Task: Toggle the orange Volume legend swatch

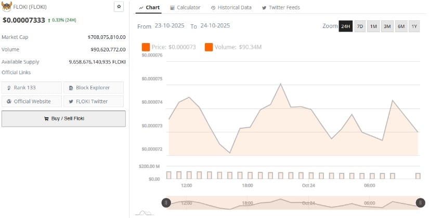Action: tap(209, 47)
